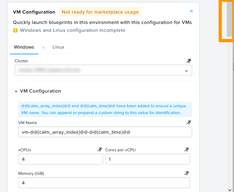Toggle runtime icon next to Cluster

[x=189, y=61]
